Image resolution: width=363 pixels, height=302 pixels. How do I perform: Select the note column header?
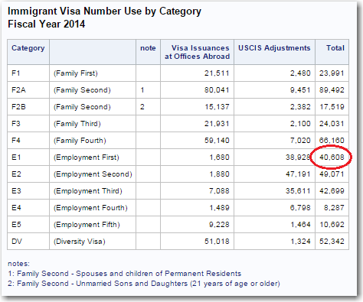click(x=148, y=48)
